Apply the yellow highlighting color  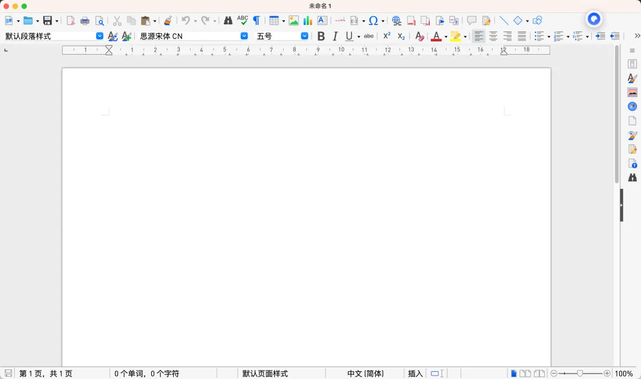[x=455, y=36]
